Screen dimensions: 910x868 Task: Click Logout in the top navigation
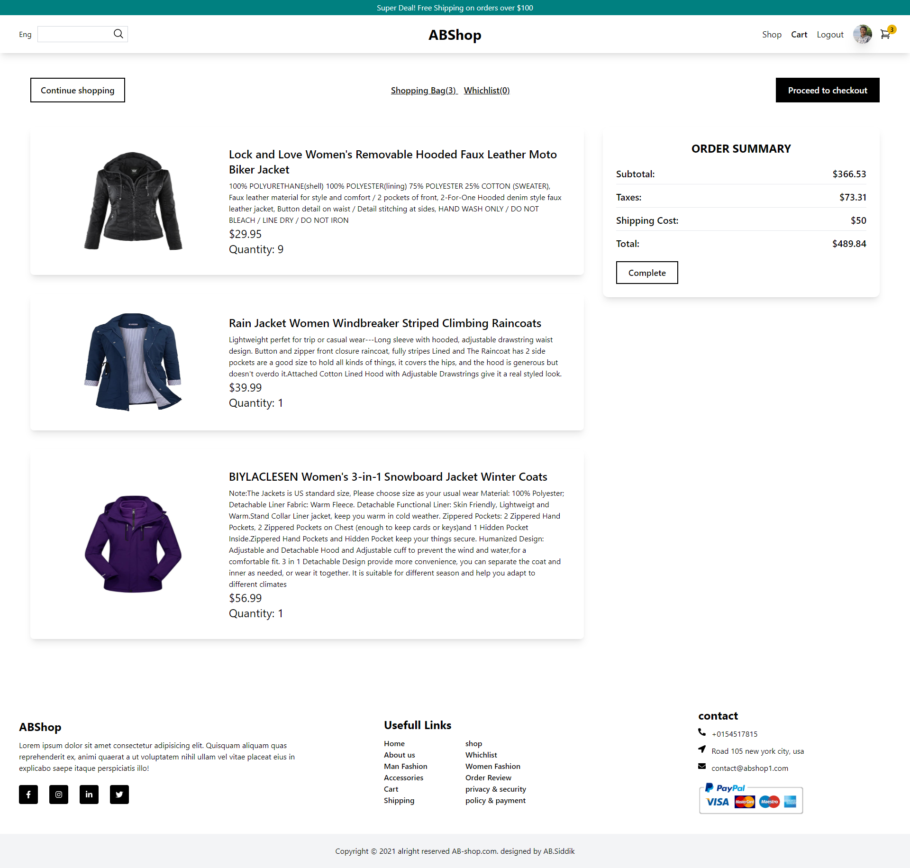pos(829,34)
